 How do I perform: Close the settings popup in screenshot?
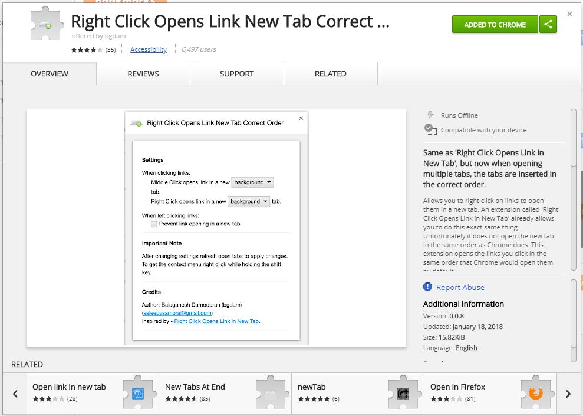[301, 118]
